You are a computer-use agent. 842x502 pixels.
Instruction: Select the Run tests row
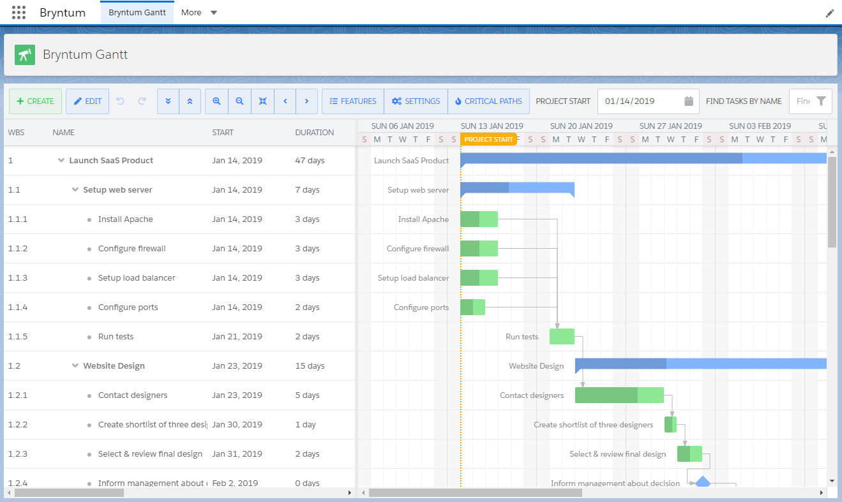[179, 337]
